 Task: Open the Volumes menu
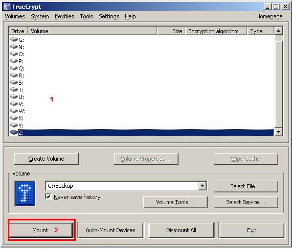15,16
